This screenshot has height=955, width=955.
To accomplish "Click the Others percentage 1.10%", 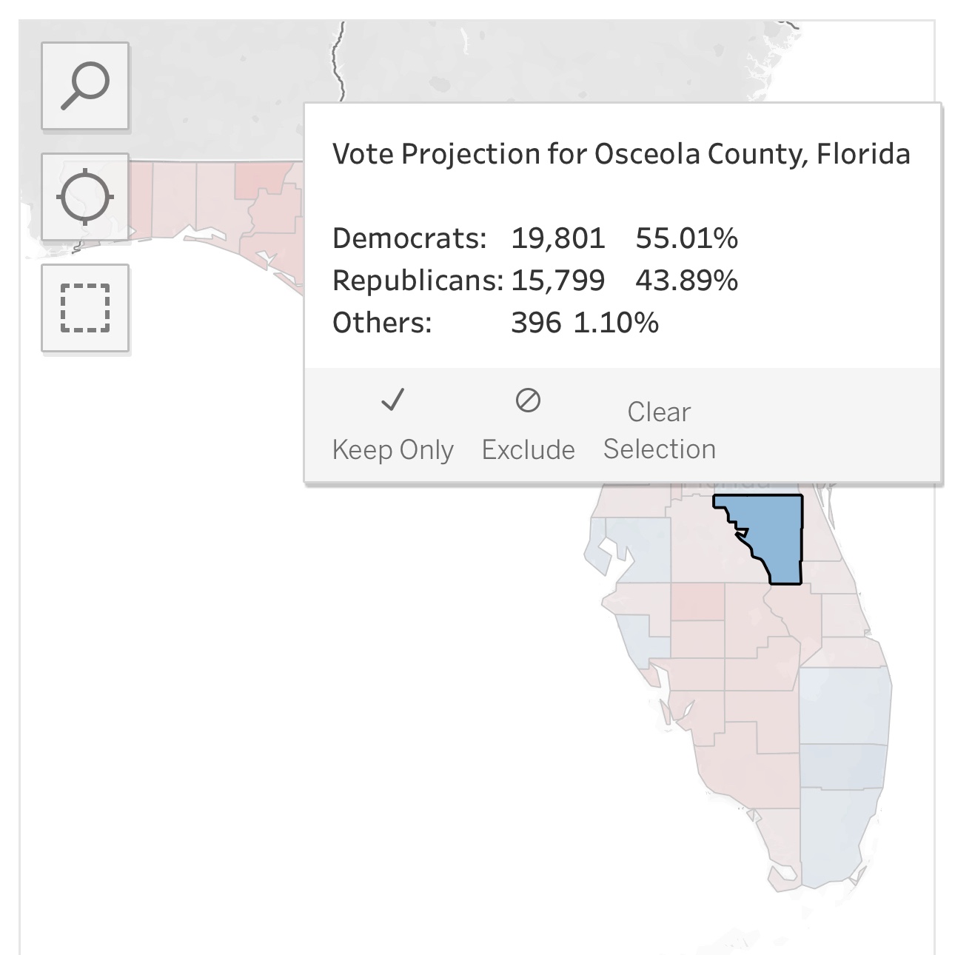I will point(616,323).
